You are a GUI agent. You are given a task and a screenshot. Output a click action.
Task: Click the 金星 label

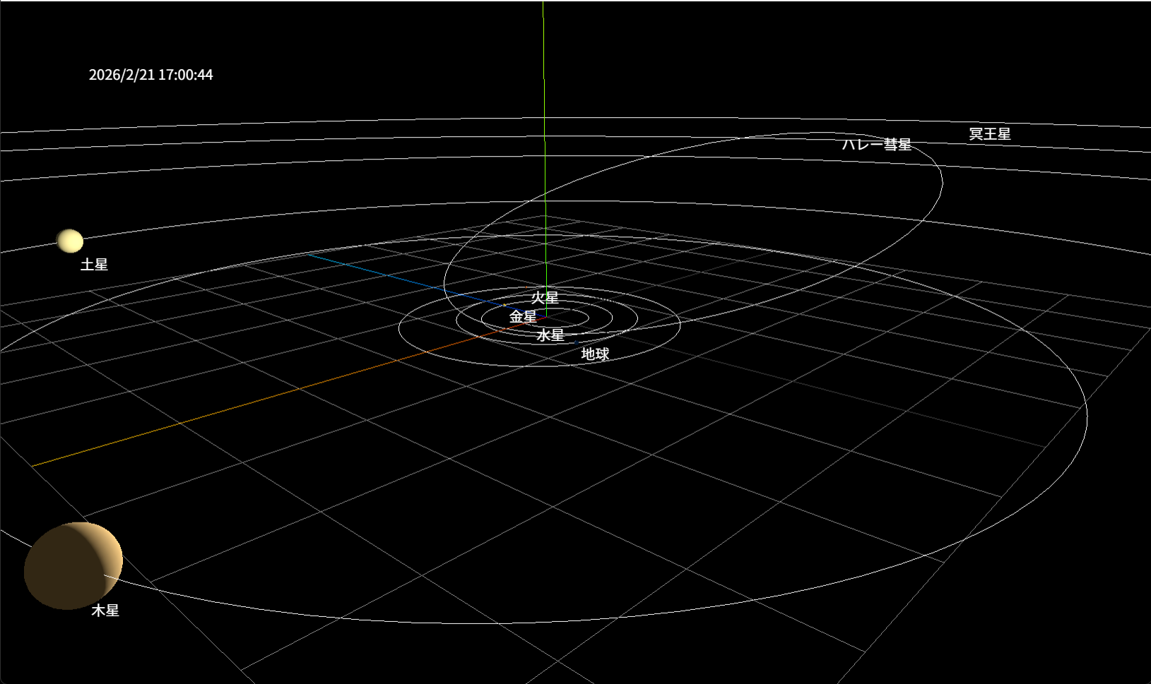coord(524,317)
